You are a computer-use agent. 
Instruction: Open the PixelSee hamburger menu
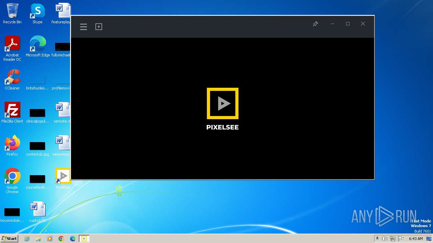pos(84,27)
